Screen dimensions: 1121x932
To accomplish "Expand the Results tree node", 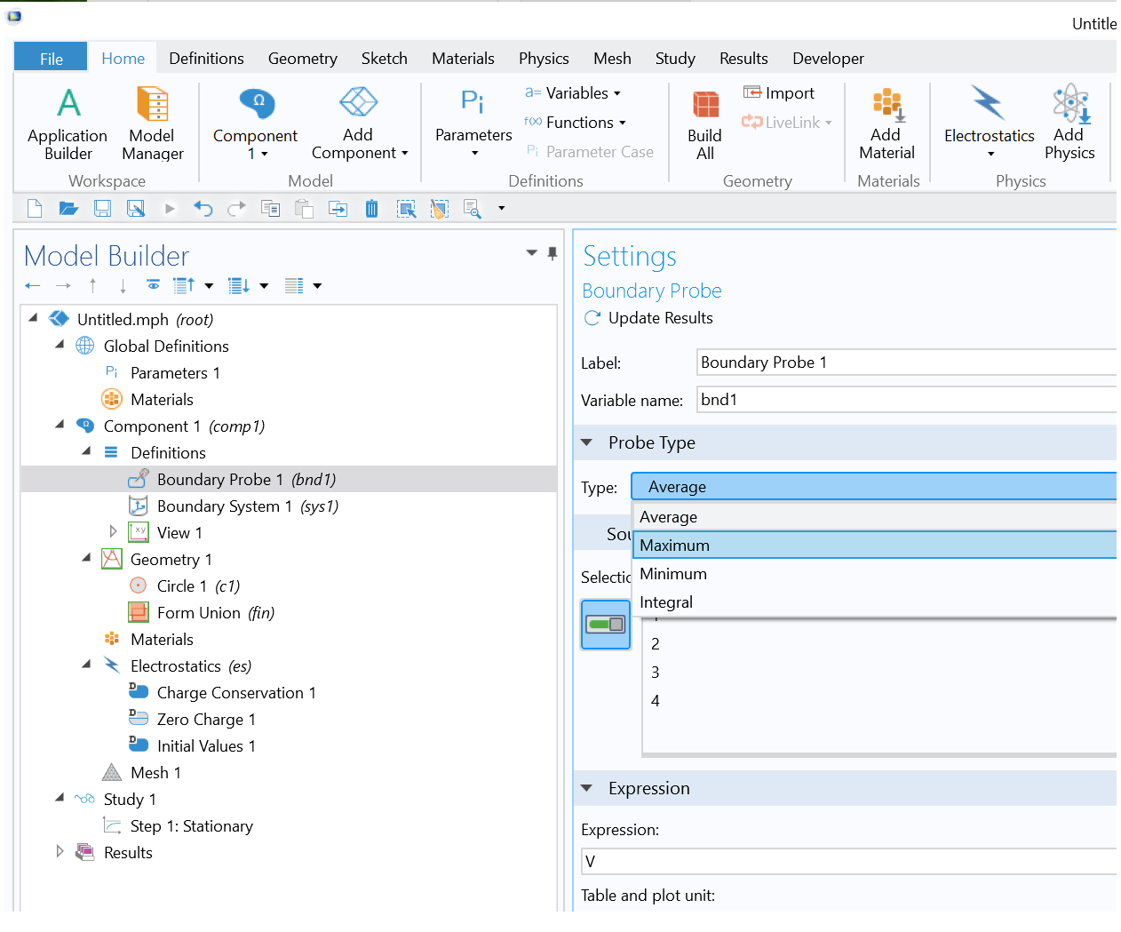I will (60, 852).
